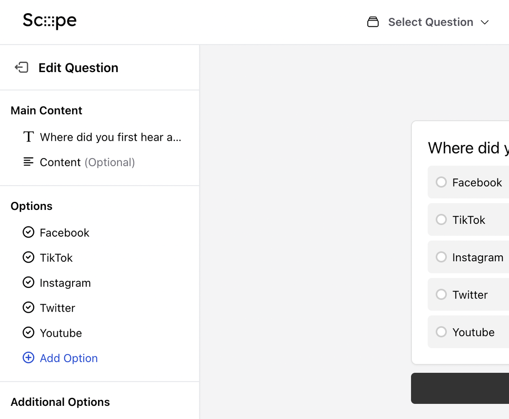The height and width of the screenshot is (419, 509).
Task: Click the Scope logo
Action: pyautogui.click(x=50, y=21)
